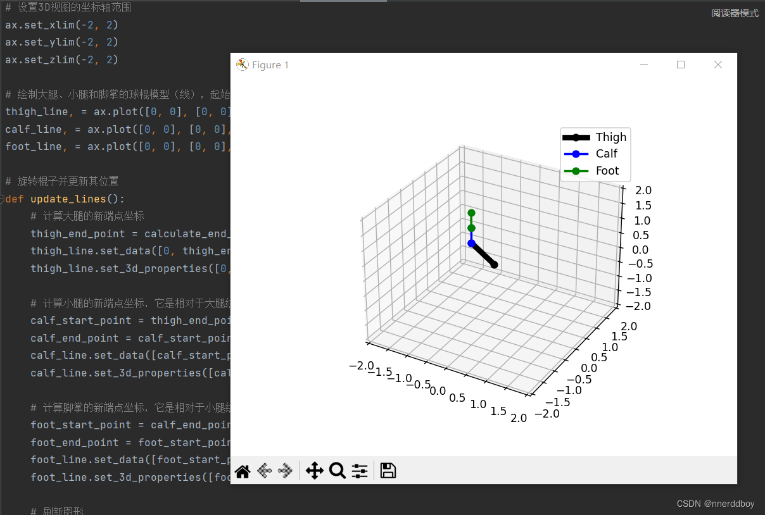Click the thigh_line.set_3d_properties code line

130,268
